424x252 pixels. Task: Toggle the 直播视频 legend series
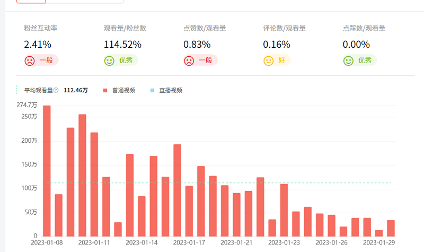coord(170,90)
